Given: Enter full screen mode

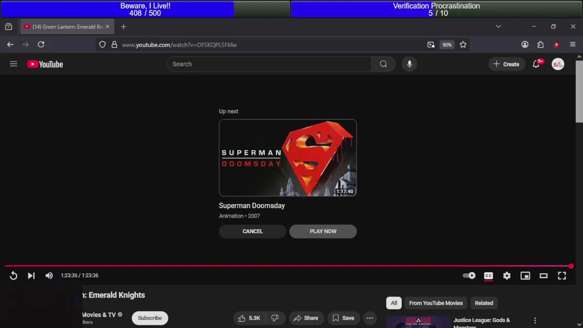Looking at the screenshot, I should coord(562,276).
